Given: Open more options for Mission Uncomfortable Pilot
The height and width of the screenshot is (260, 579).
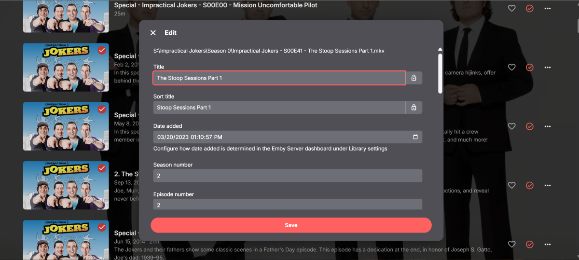Looking at the screenshot, I should click(x=548, y=8).
